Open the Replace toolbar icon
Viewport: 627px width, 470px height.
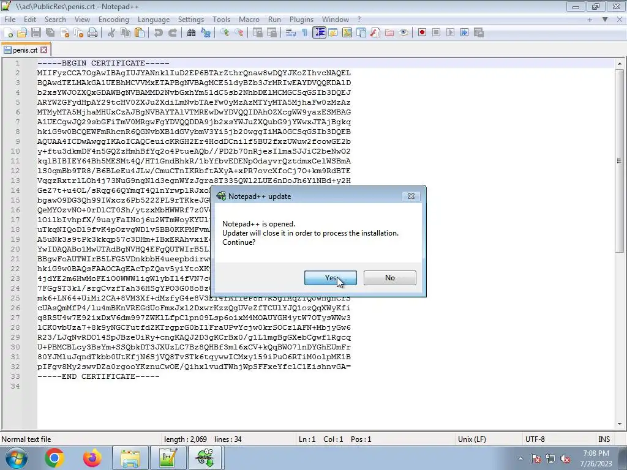click(206, 33)
